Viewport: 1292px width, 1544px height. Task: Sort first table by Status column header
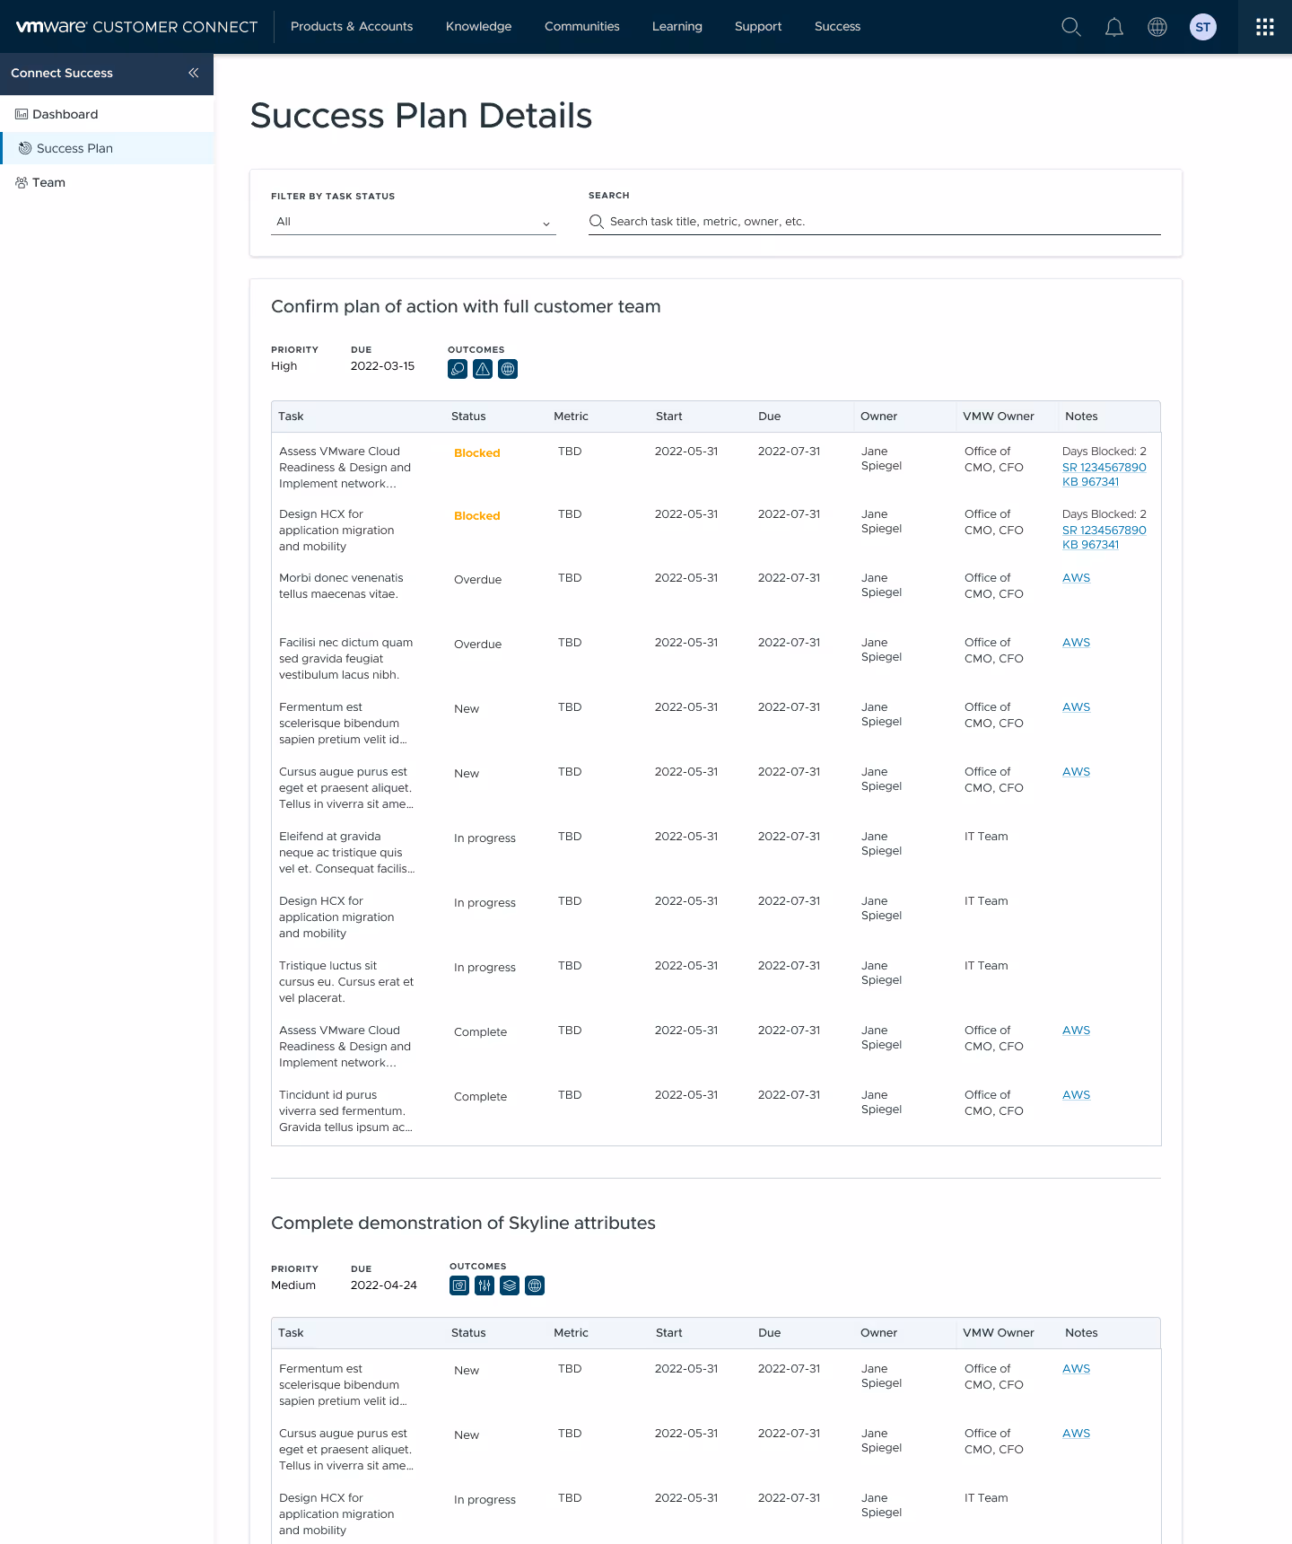click(x=468, y=417)
